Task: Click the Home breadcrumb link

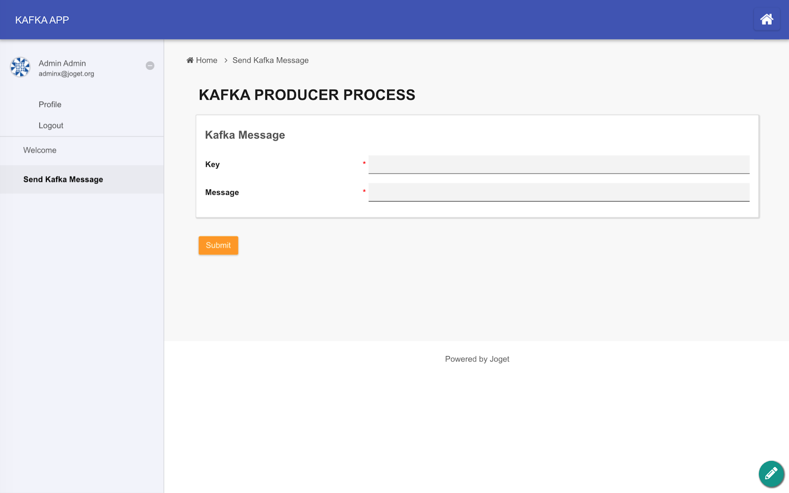Action: pyautogui.click(x=202, y=60)
